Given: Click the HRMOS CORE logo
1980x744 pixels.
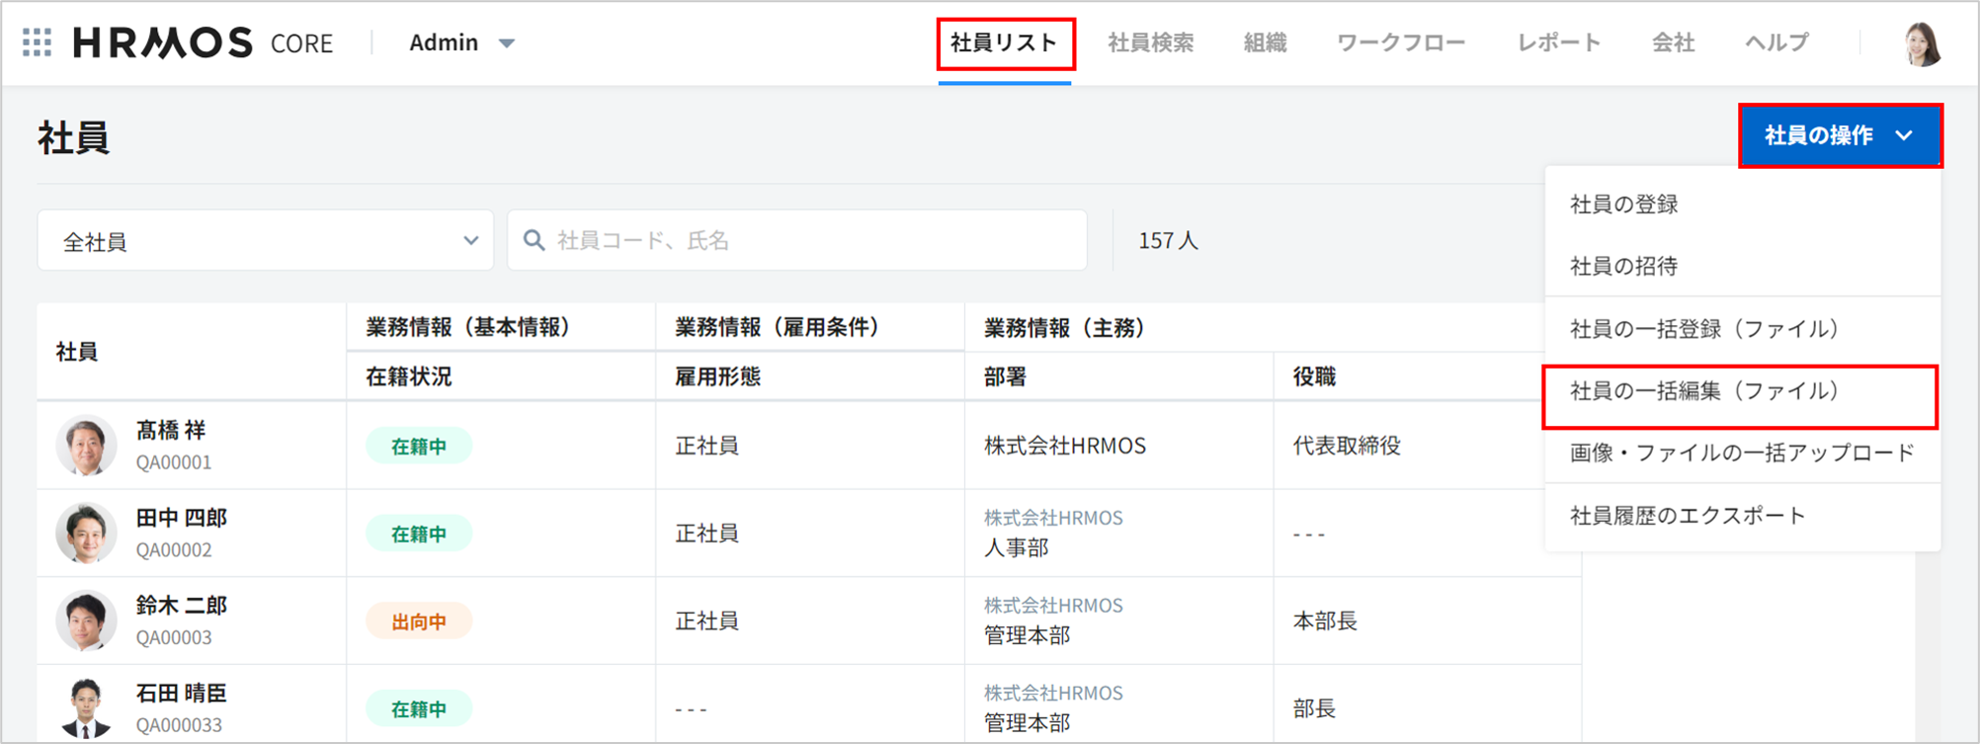Looking at the screenshot, I should pyautogui.click(x=203, y=42).
